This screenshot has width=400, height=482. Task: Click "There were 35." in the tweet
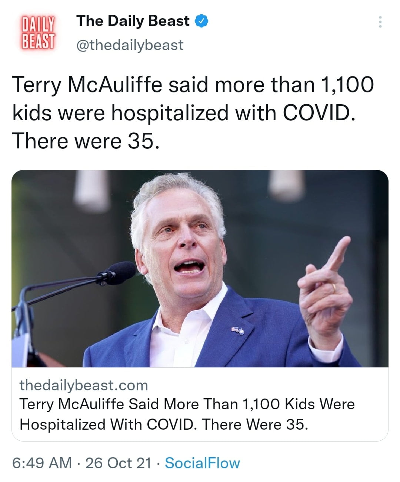pos(86,141)
